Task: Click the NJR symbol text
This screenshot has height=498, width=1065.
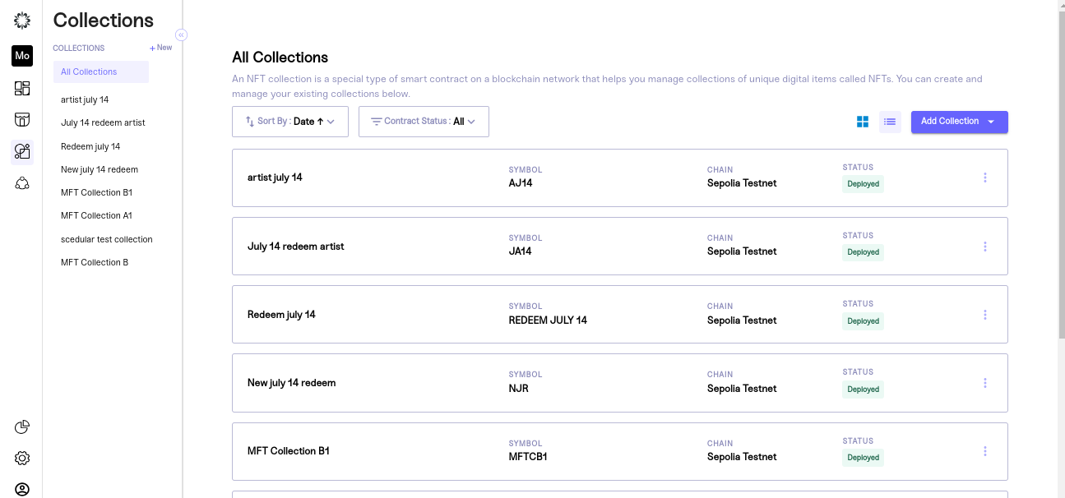Action: (519, 389)
